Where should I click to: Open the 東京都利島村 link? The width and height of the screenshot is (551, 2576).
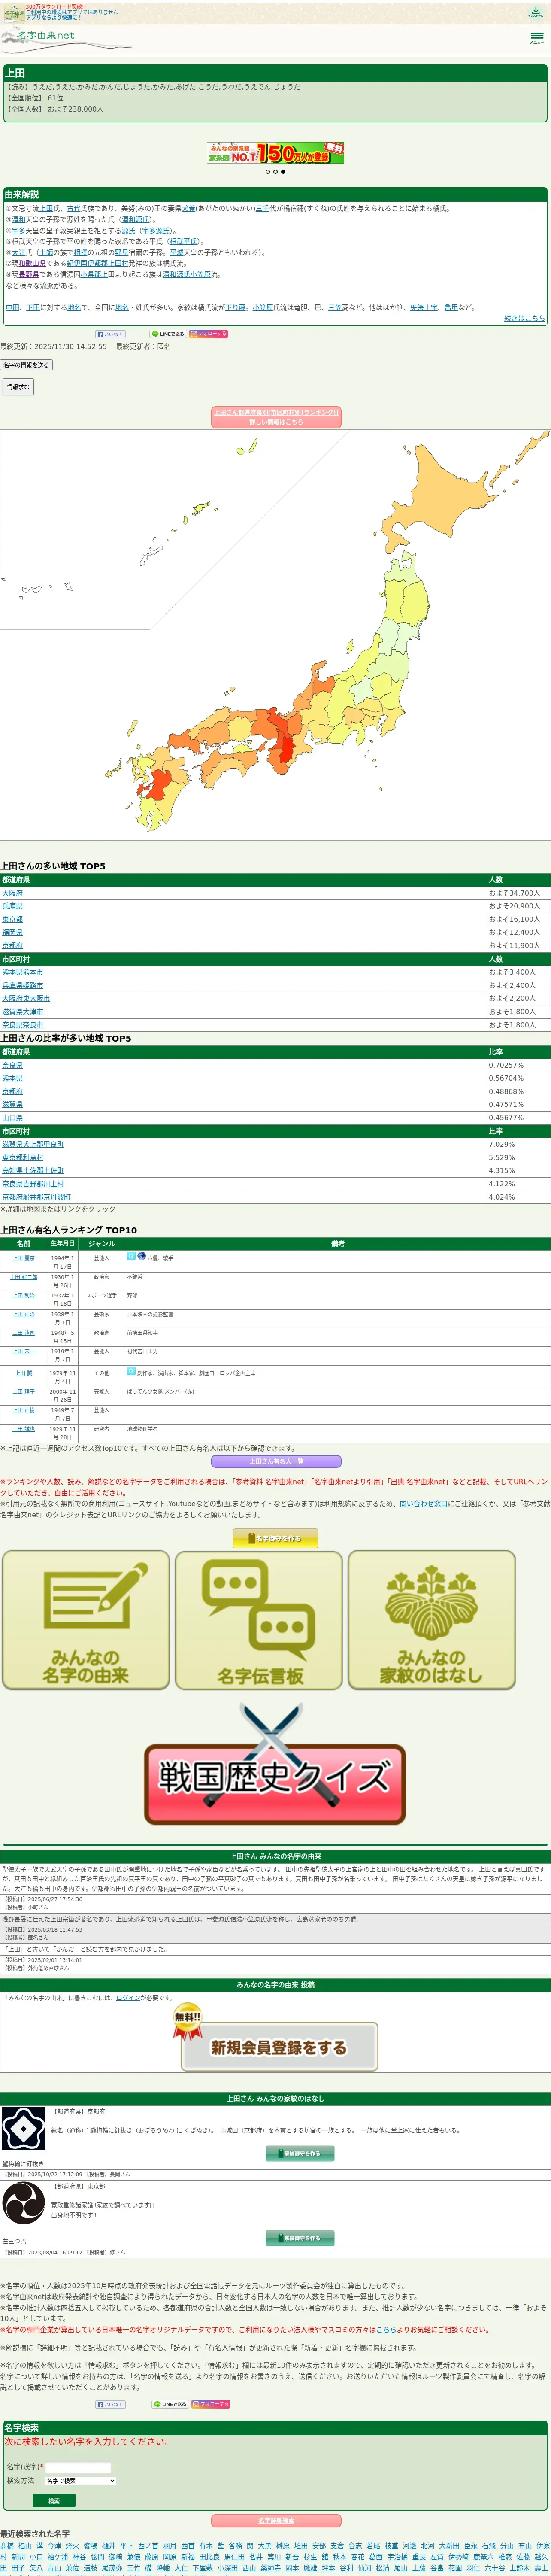23,1157
